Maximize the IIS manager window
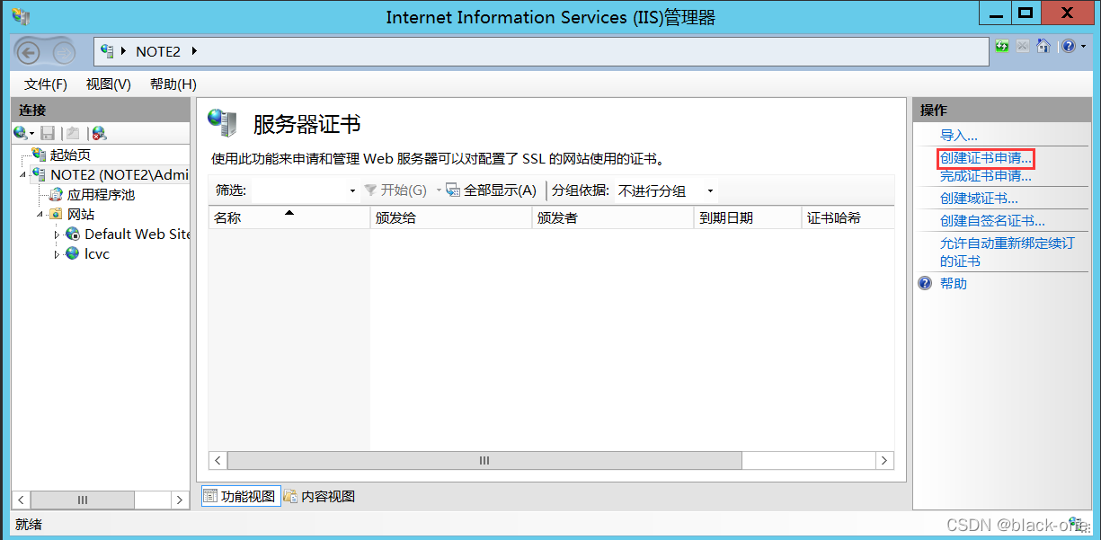This screenshot has height=540, width=1101. [x=1025, y=13]
